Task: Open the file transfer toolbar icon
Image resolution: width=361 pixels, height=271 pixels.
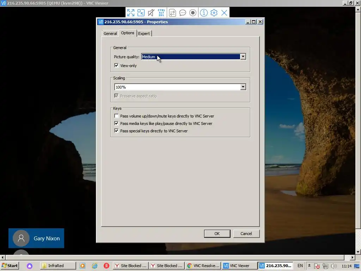Action: (x=172, y=13)
